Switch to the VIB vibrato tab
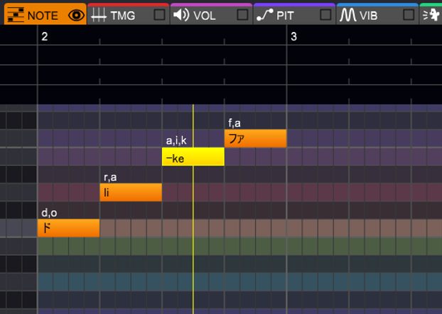This screenshot has height=314, width=442. (x=377, y=14)
